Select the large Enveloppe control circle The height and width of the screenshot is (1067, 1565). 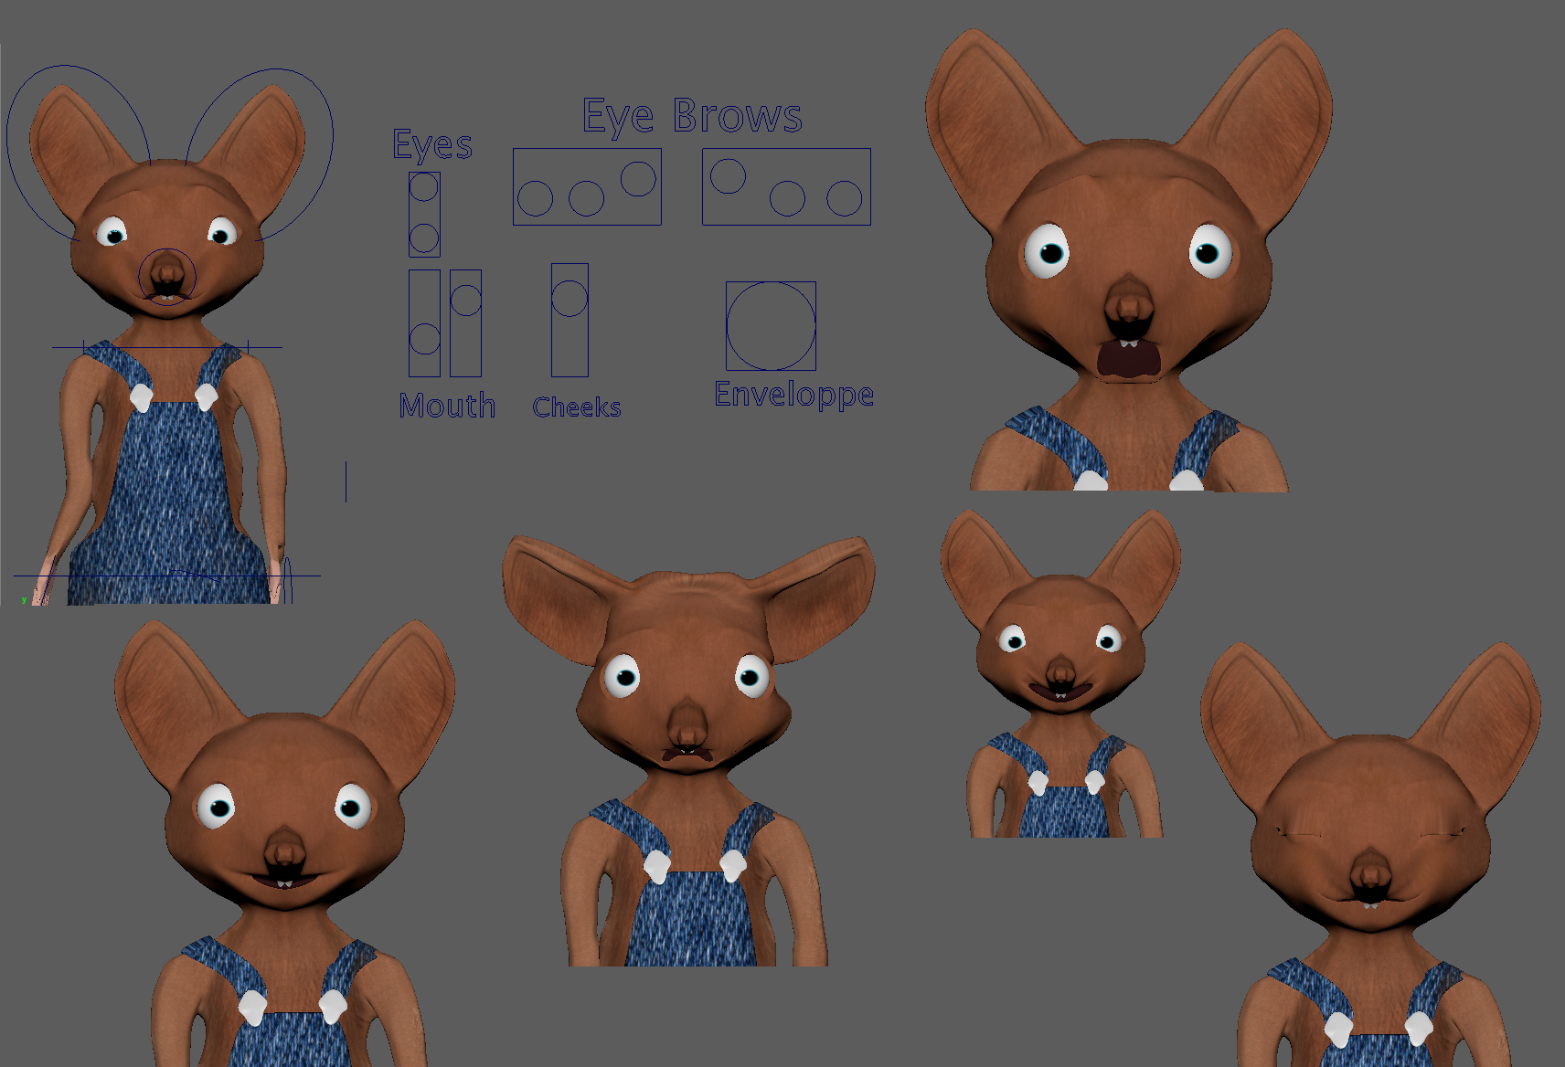click(x=771, y=325)
